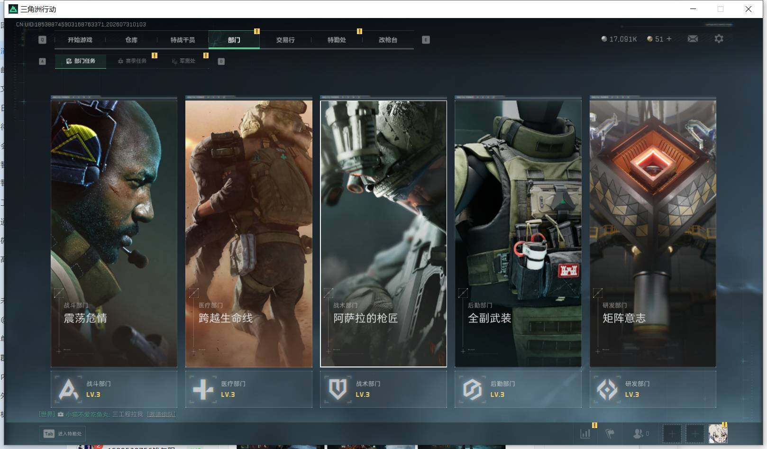Switch to the 军需处 sub-tab
Image resolution: width=767 pixels, height=449 pixels.
tap(183, 61)
